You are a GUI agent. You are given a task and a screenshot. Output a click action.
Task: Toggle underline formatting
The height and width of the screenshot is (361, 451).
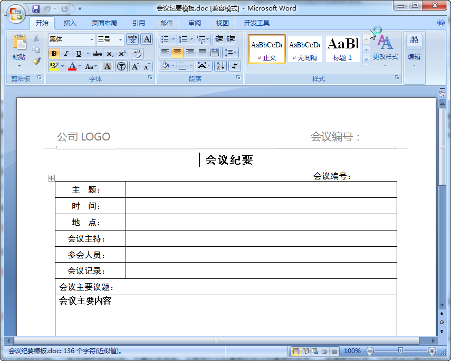tap(79, 54)
